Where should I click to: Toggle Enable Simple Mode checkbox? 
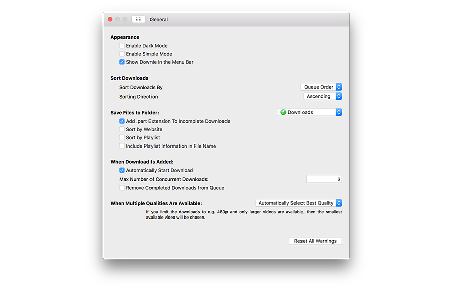pos(122,54)
